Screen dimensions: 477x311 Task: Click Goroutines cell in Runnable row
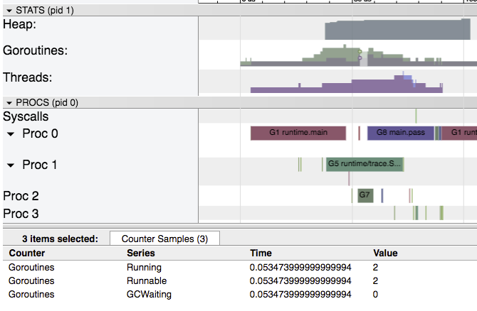pos(31,281)
